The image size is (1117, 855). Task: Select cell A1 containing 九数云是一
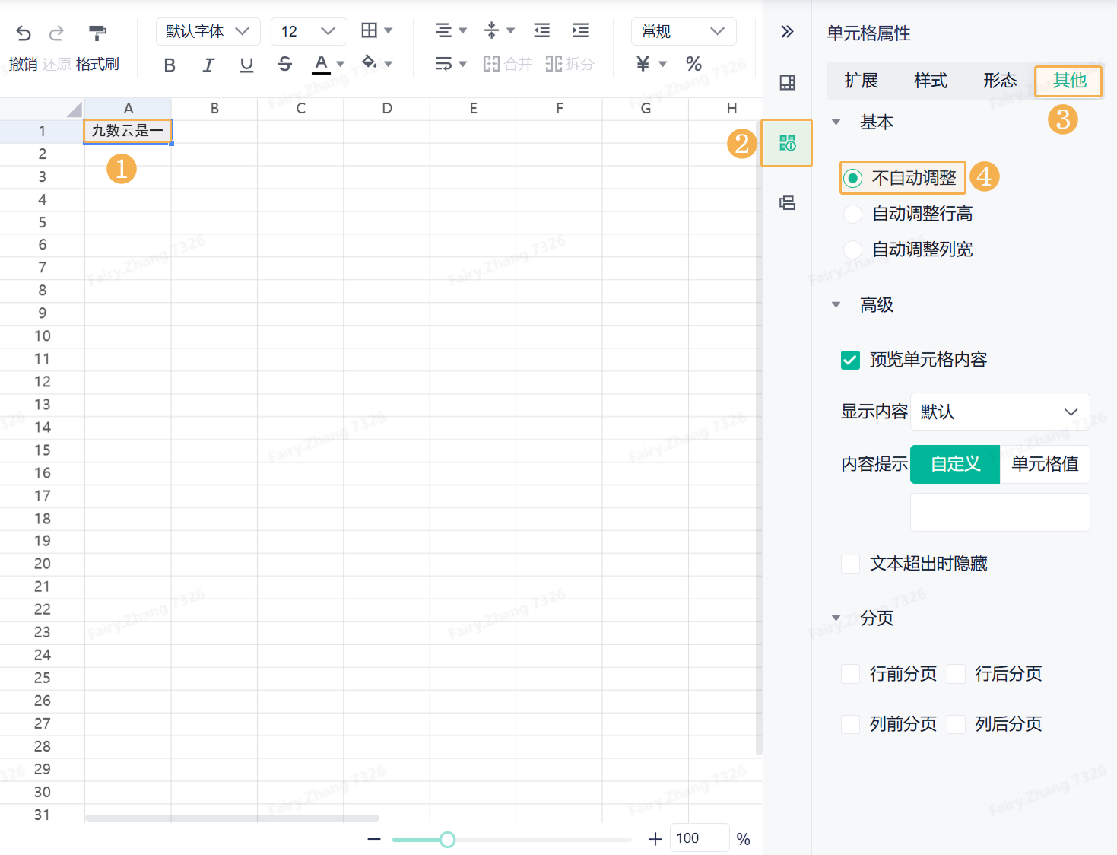coord(128,131)
